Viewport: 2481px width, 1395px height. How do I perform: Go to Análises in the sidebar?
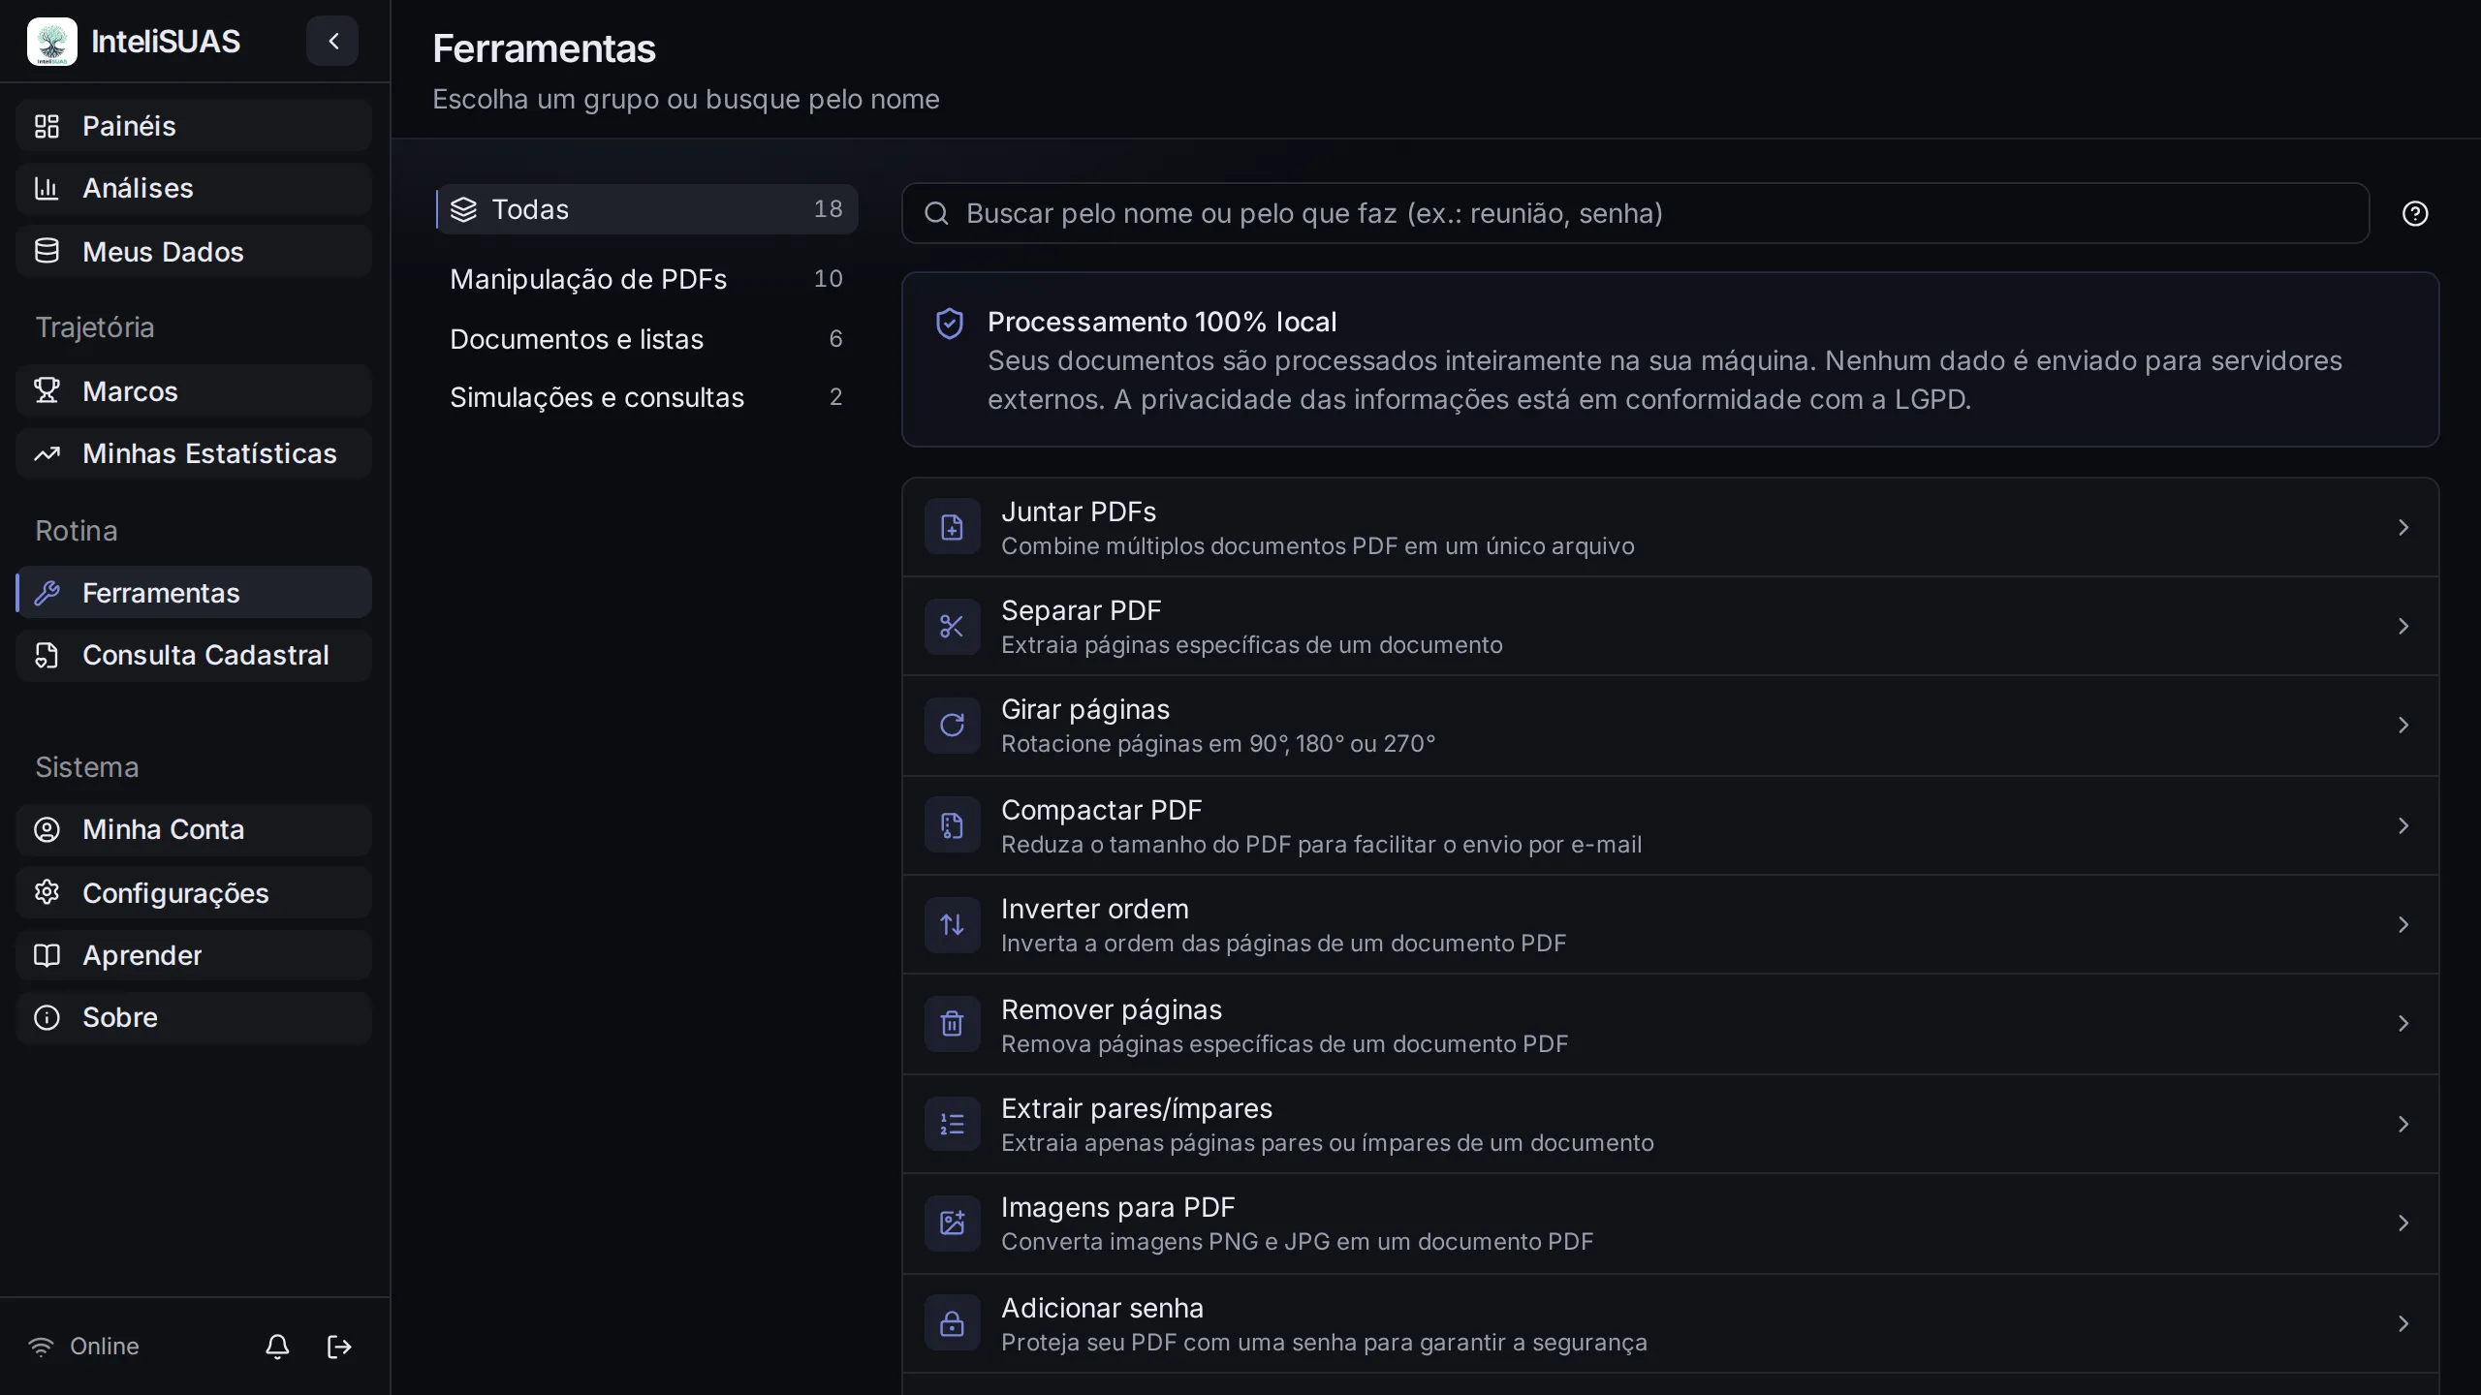pyautogui.click(x=194, y=188)
